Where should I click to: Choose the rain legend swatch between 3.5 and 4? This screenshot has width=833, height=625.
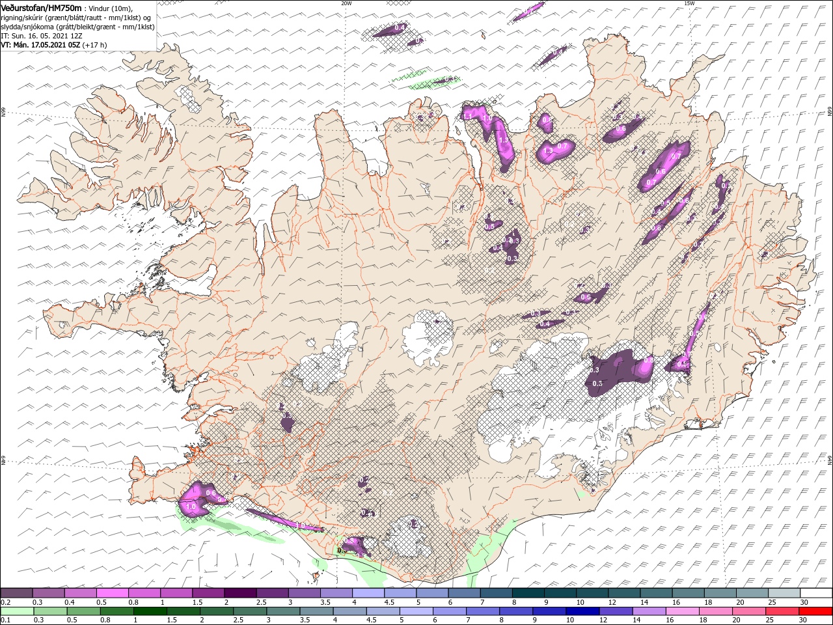click(x=316, y=611)
